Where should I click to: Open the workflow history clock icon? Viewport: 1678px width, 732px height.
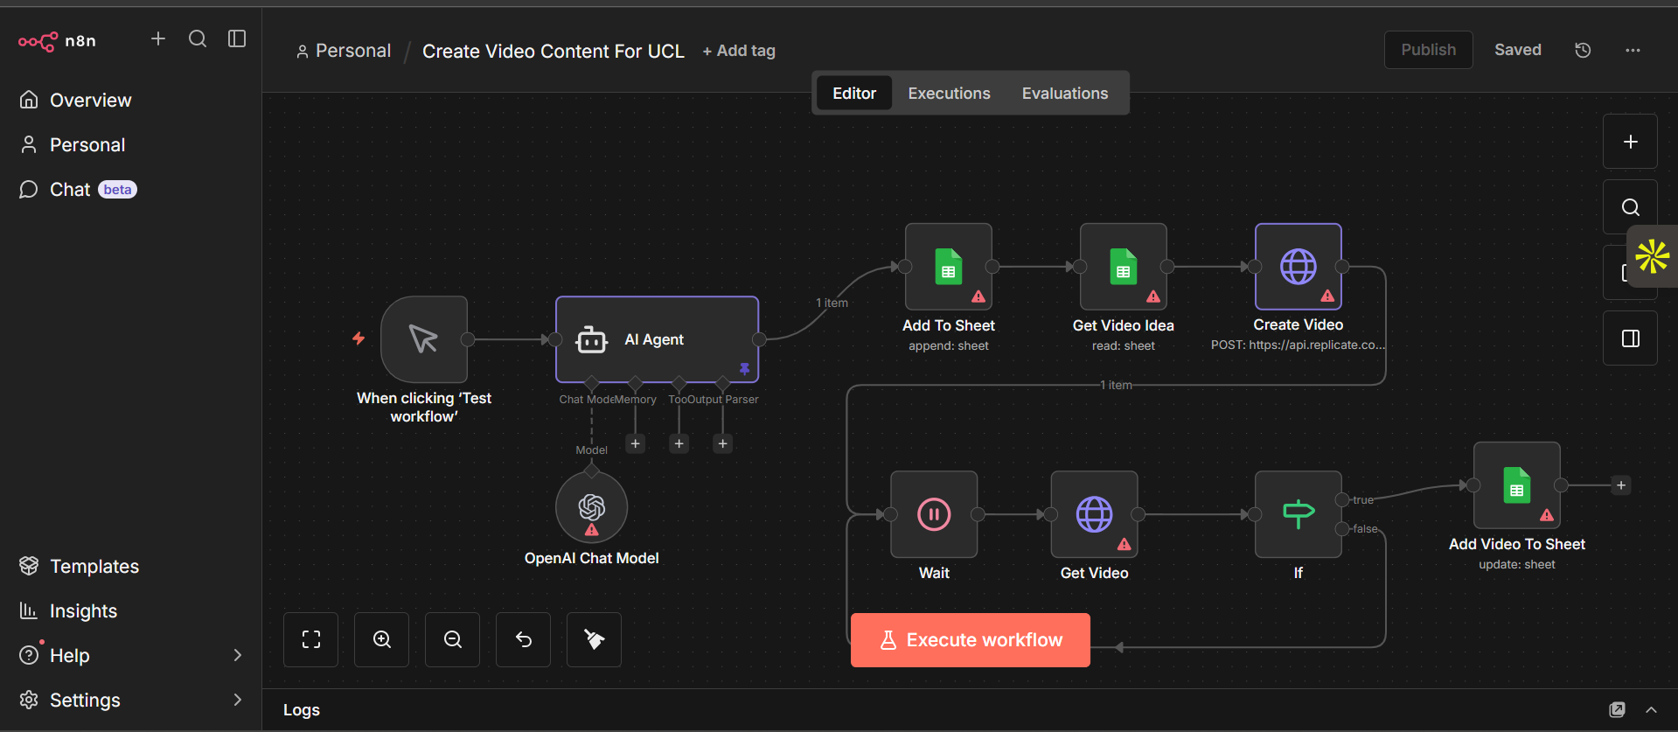coord(1583,50)
